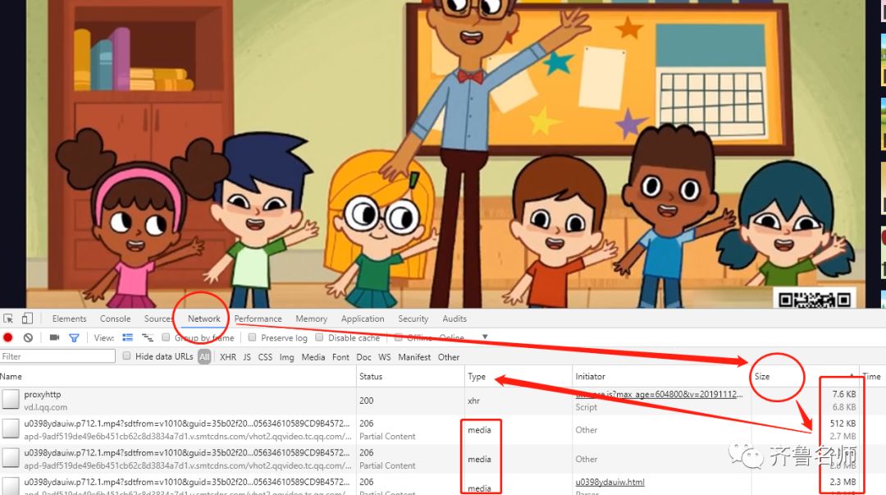Screen dimensions: 886x495
Task: Open the Audits tab
Action: (454, 319)
